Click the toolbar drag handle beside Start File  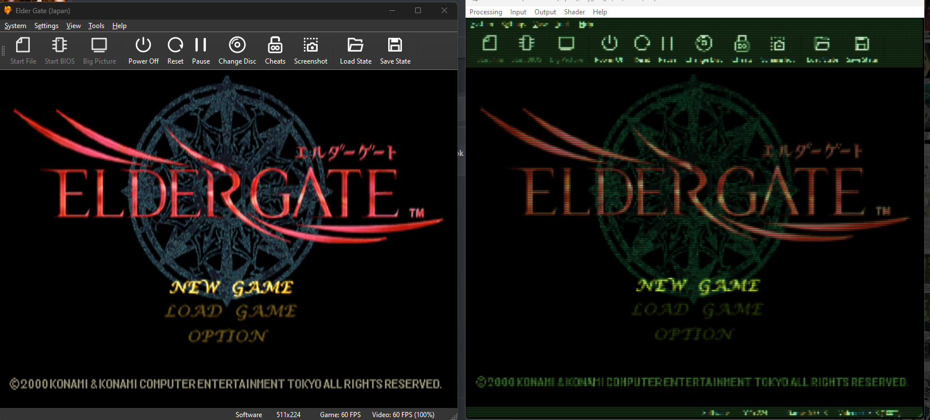click(x=3, y=51)
